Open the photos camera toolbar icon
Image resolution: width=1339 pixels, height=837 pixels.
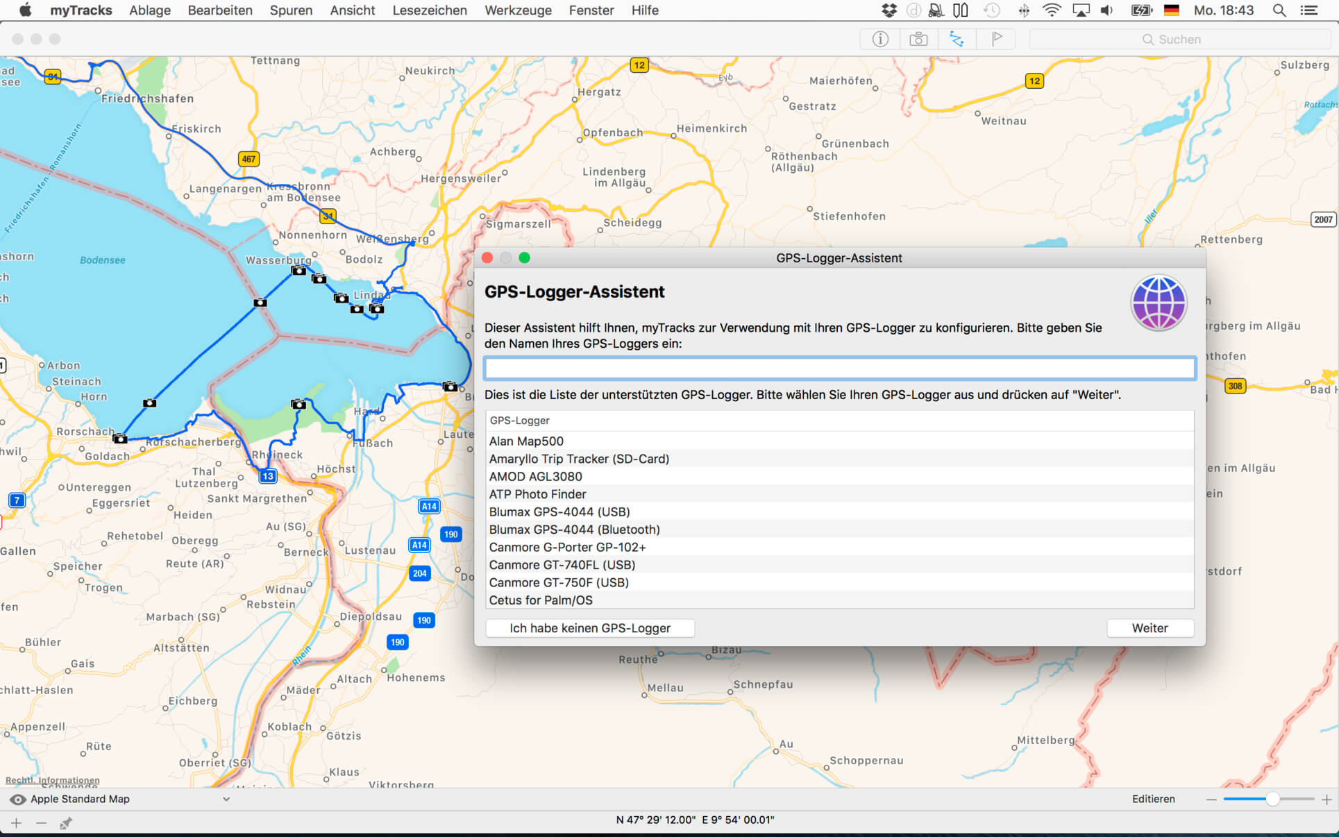click(918, 40)
